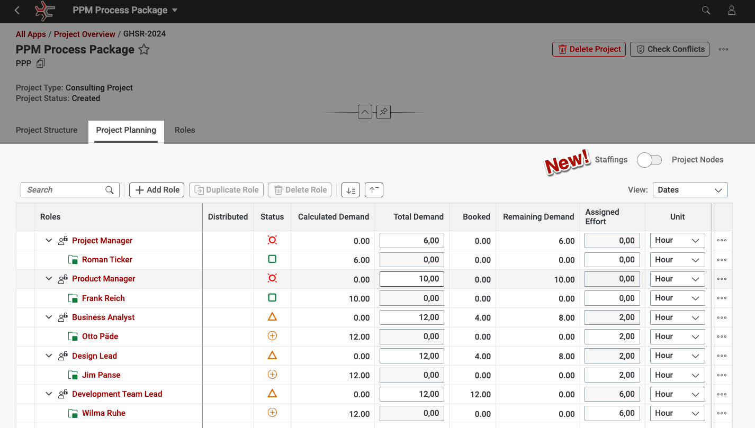This screenshot has width=755, height=428.
Task: Pin the header using pushpin icon
Action: [383, 112]
